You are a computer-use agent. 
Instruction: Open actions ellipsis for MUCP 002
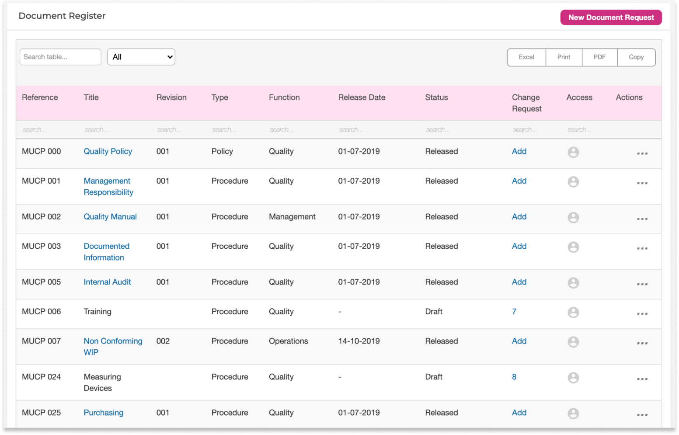[x=642, y=219]
